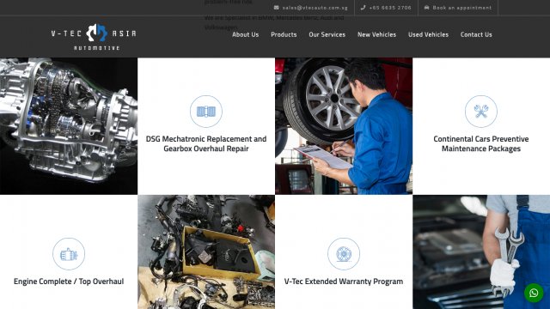550x309 pixels.
Task: Open DSG Mechatronic Replacement and Gearbox Overhaul Repair
Action: pyautogui.click(x=206, y=143)
